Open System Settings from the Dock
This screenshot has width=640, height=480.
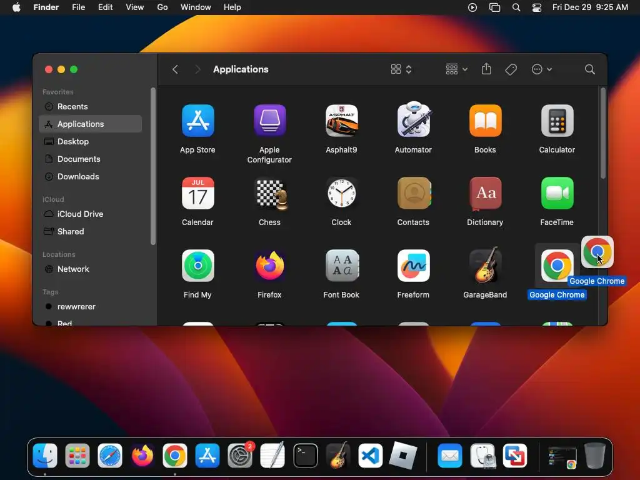239,456
